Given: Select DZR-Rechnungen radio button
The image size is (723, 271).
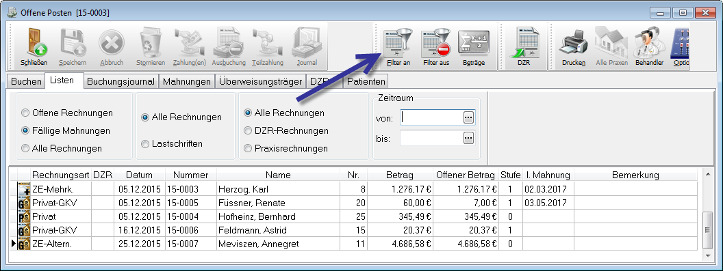Looking at the screenshot, I should pos(248,130).
